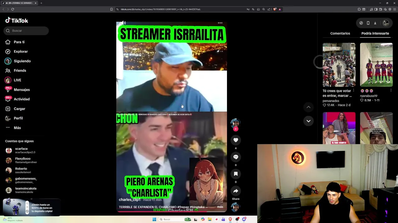Close the TikTok browser tab
This screenshot has height=223, width=398.
pos(35,3)
